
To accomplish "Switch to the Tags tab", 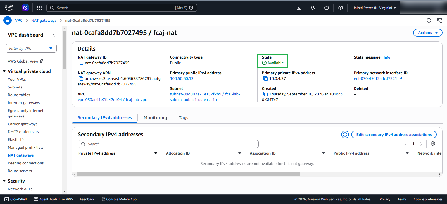I will click(184, 118).
